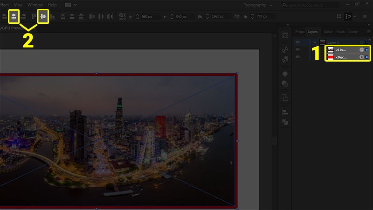Open the Window menu
This screenshot has width=373, height=210.
(35, 5)
